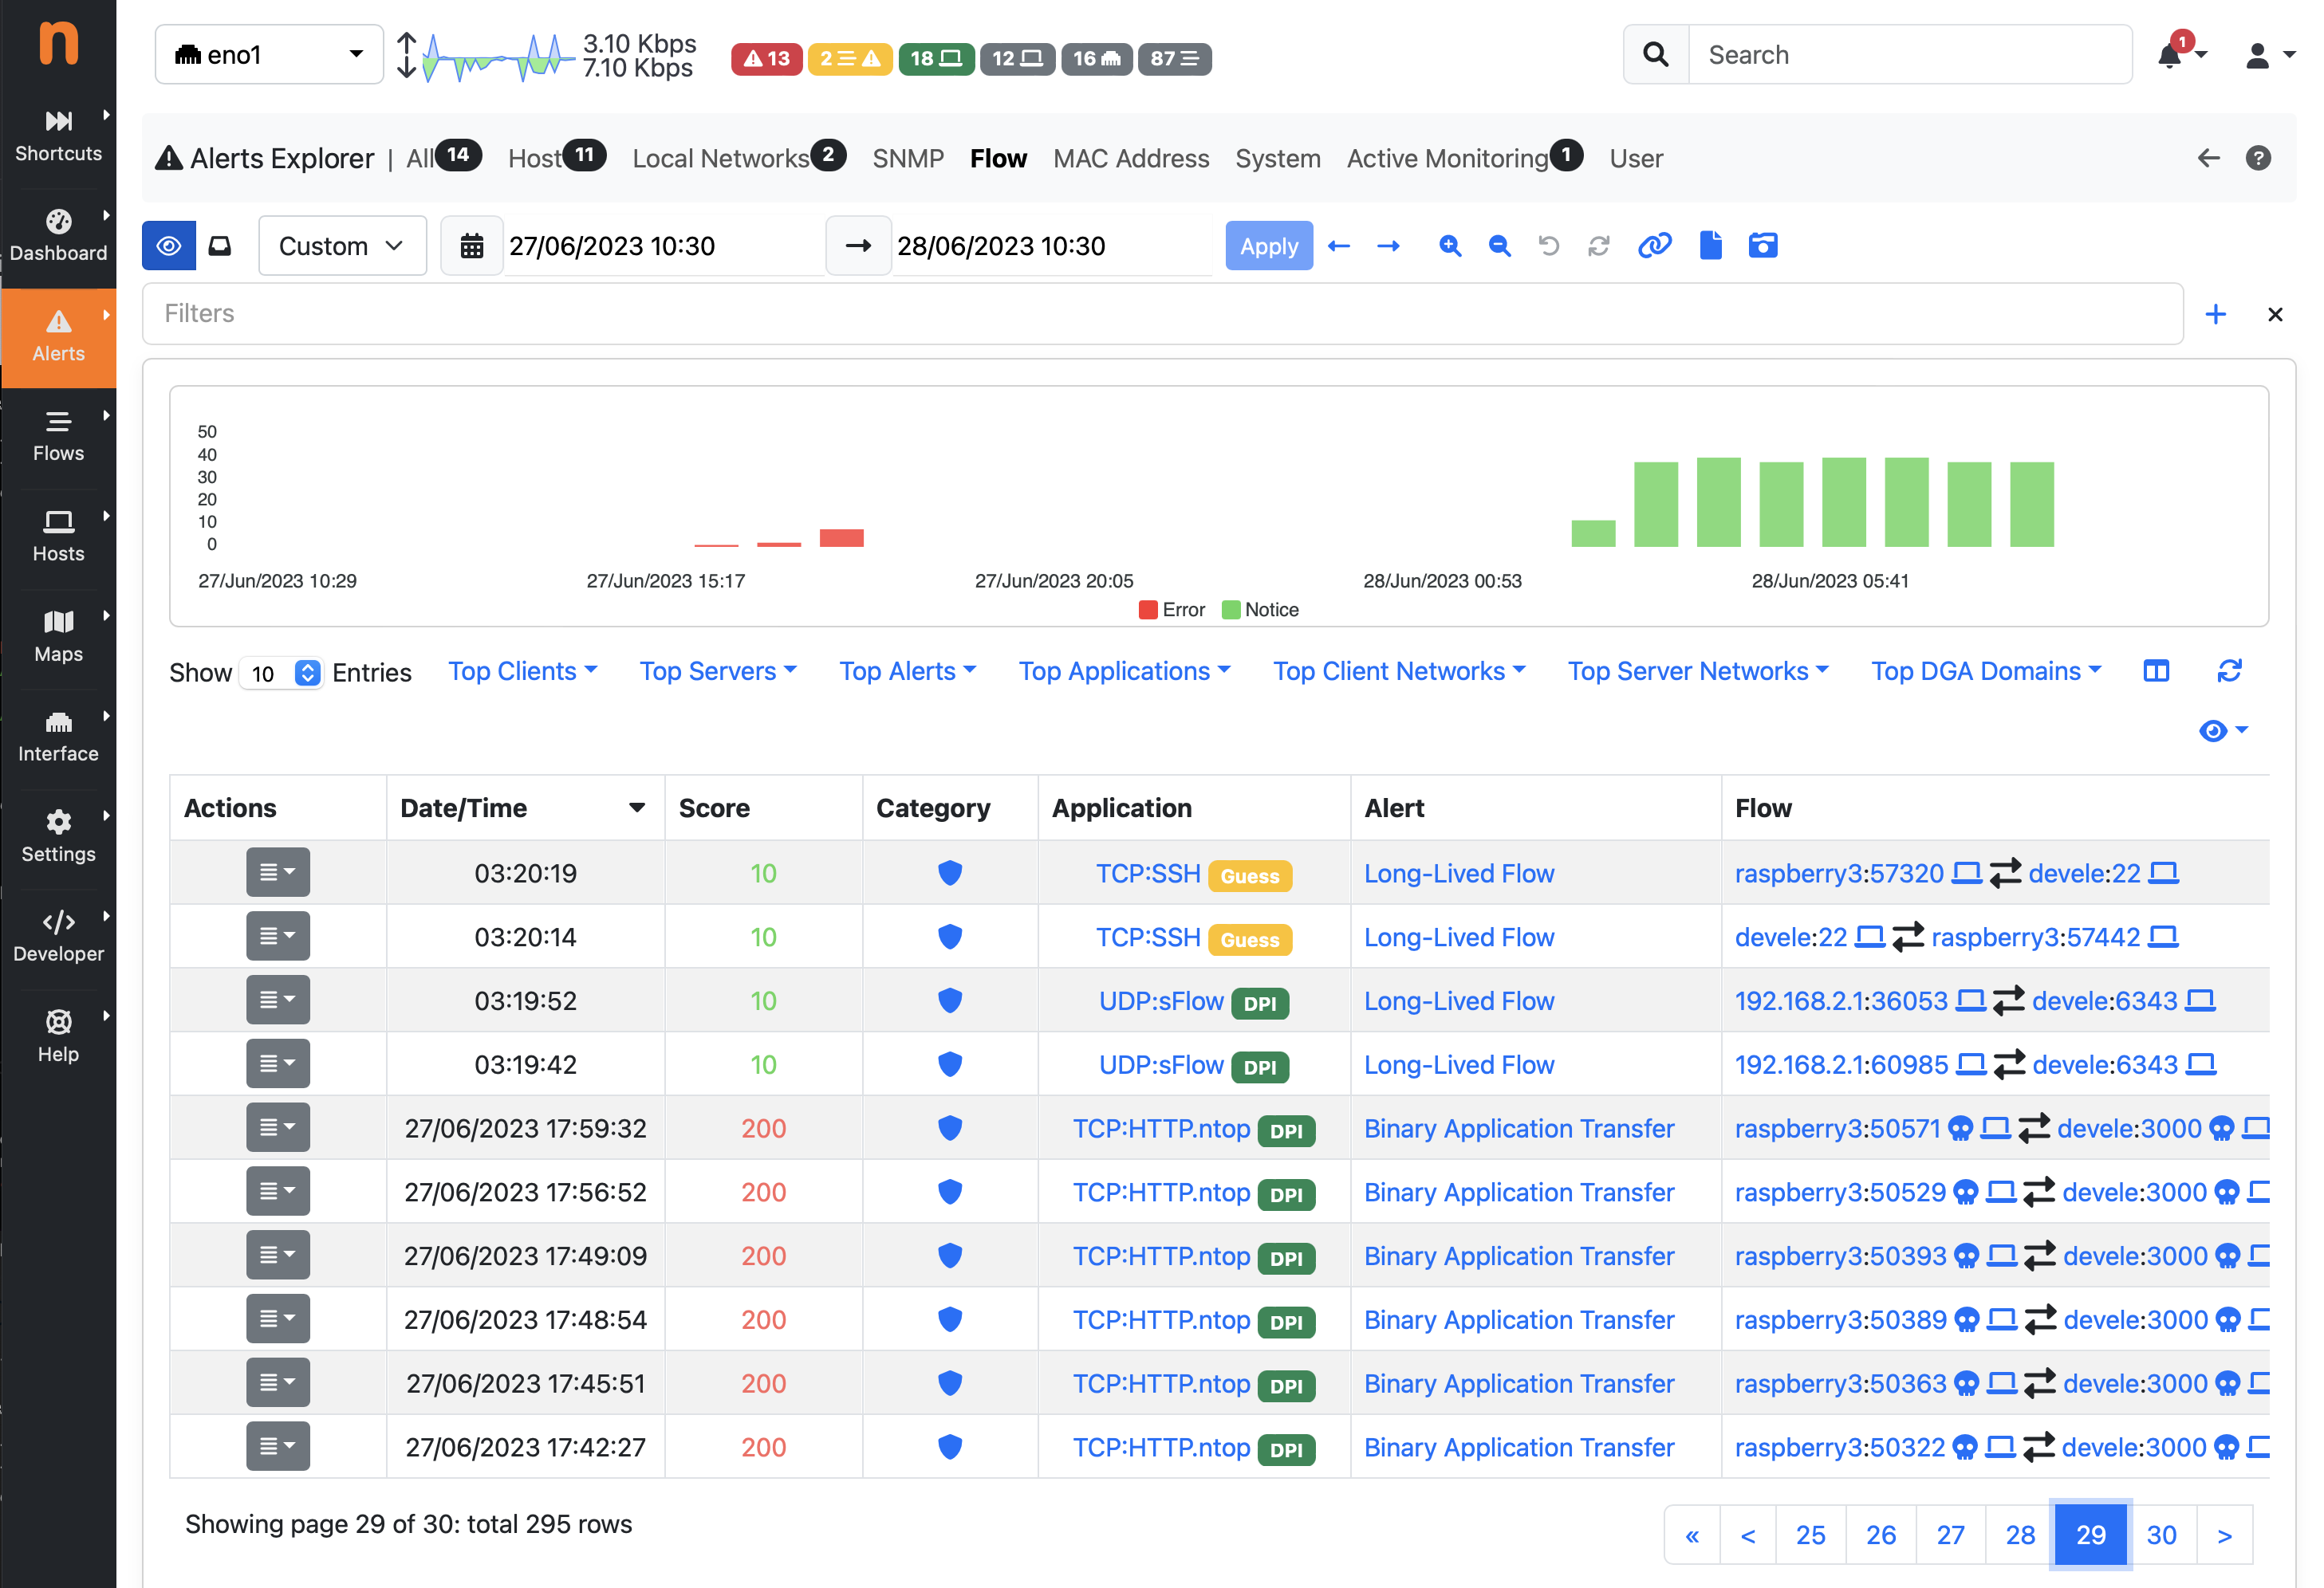Click the add filter plus icon

pyautogui.click(x=2215, y=314)
